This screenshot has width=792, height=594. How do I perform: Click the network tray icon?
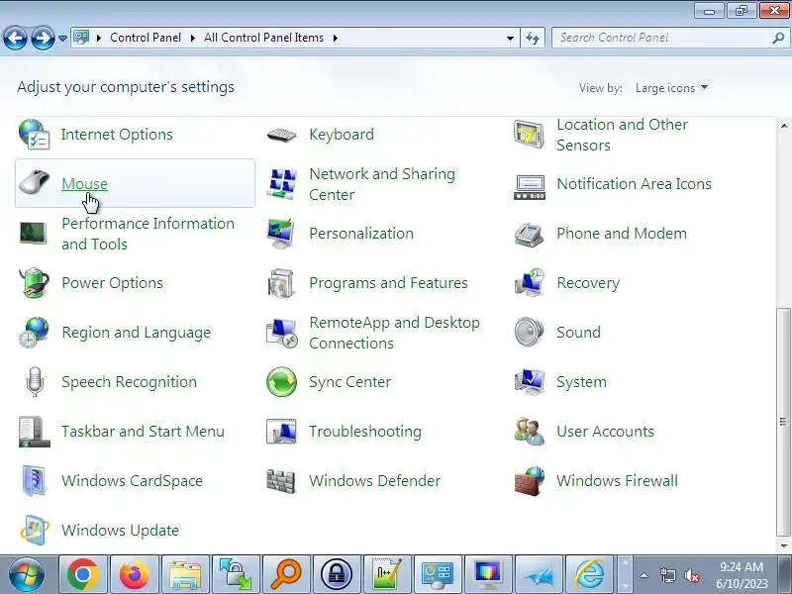(x=667, y=575)
